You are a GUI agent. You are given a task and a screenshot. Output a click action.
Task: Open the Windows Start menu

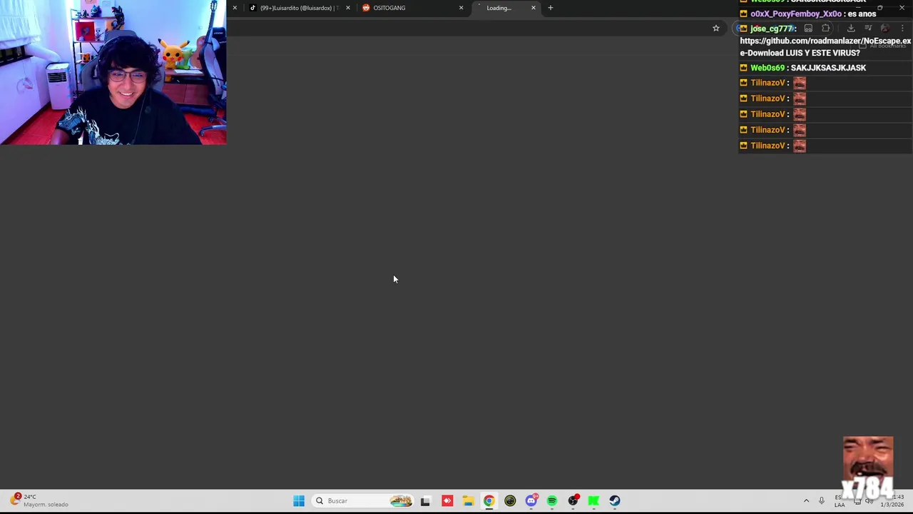(x=299, y=500)
